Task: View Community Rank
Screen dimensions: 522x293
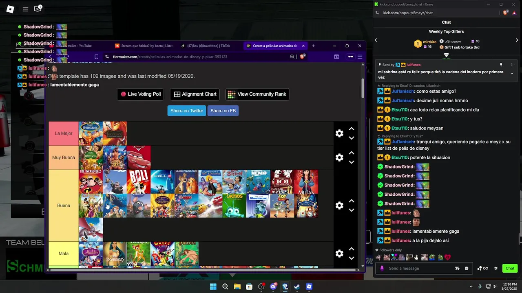Action: [x=257, y=94]
